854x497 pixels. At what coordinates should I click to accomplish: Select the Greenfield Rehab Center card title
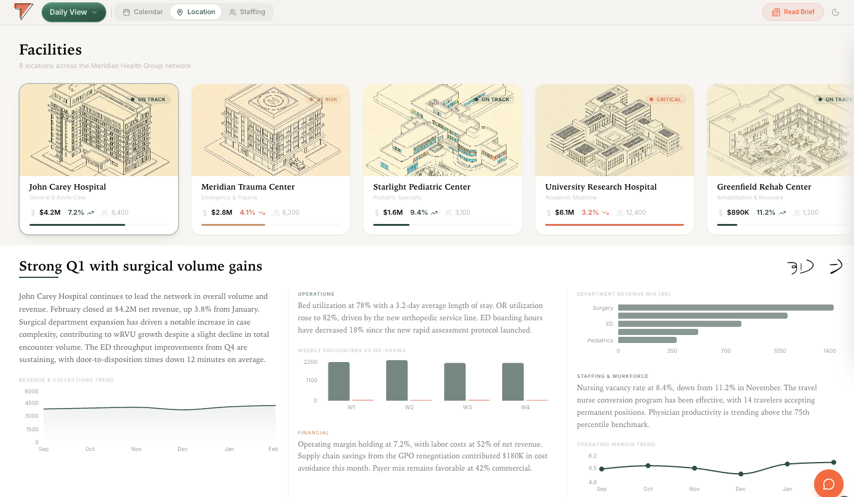[x=764, y=187]
